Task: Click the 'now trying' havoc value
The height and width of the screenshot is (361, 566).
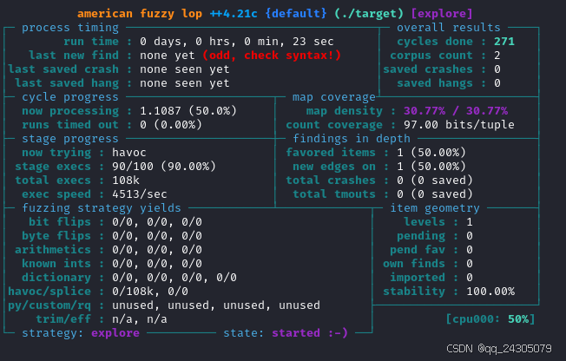Action: [128, 153]
